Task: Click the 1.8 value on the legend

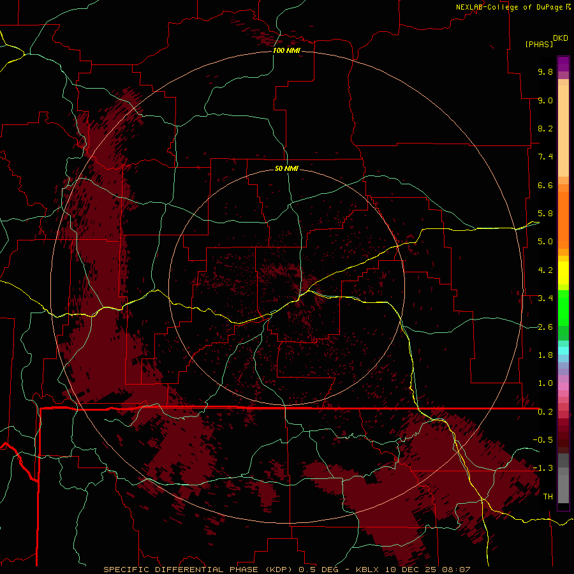Action: click(x=545, y=355)
